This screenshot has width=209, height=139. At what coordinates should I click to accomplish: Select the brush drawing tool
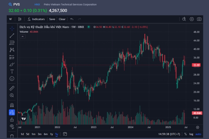(12, 64)
